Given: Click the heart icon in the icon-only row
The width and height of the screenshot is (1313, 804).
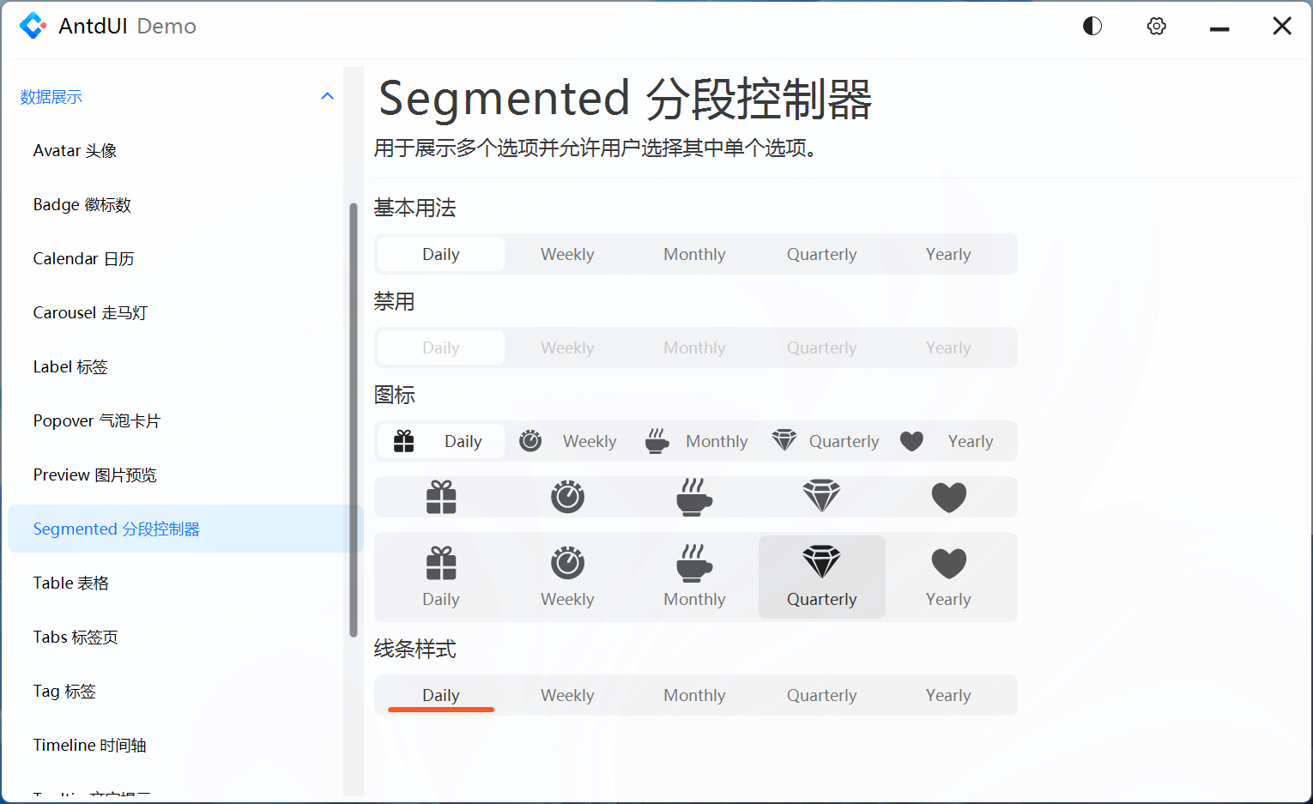Looking at the screenshot, I should point(948,496).
